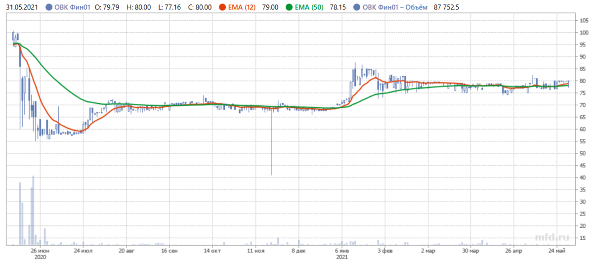Click the 14 окт date axis label
This screenshot has height=261, width=593.
212,251
